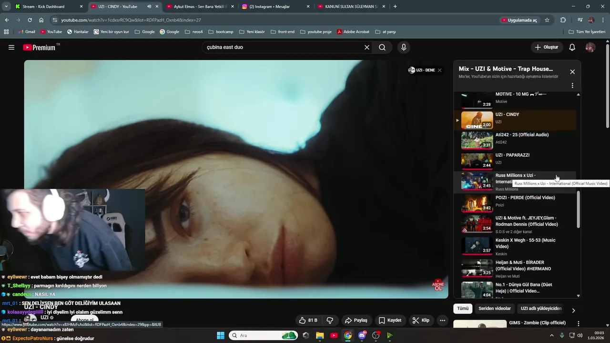Close the Stream - Kick Dashboard tab
The width and height of the screenshot is (610, 343).
[x=81, y=7]
